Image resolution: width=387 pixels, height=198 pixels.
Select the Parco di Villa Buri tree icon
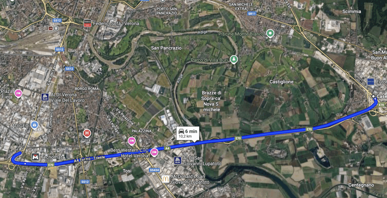[233, 59]
